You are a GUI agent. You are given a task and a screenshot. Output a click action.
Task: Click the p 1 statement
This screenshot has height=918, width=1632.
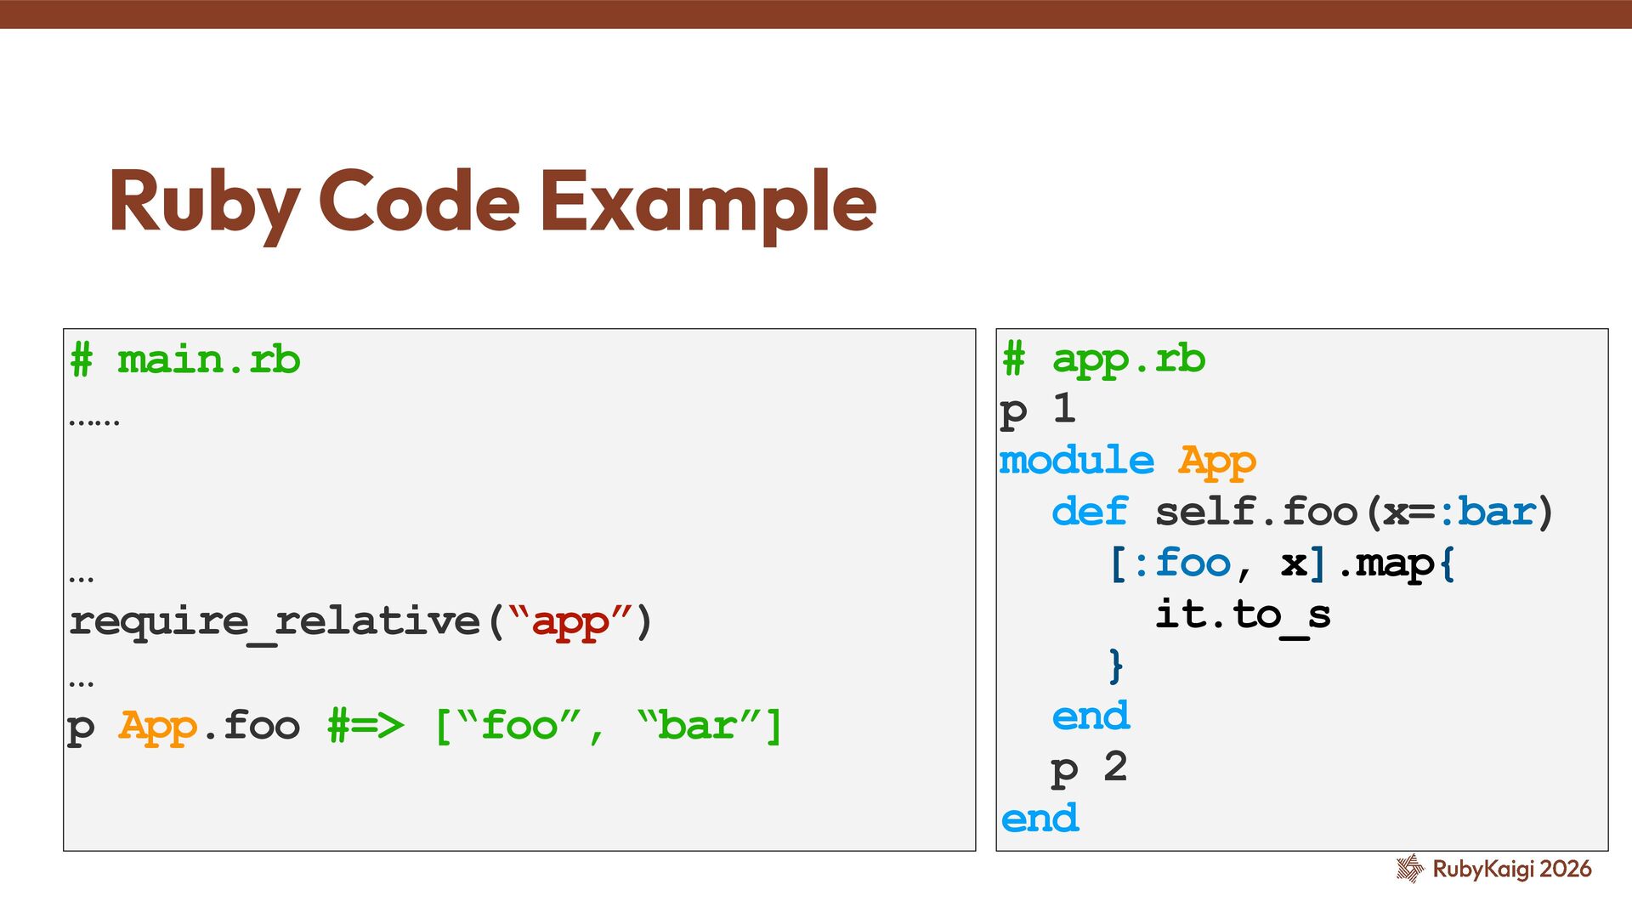[1037, 410]
